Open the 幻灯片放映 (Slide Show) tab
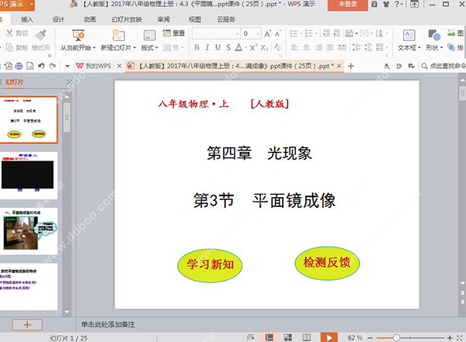This screenshot has width=466, height=342. (127, 19)
